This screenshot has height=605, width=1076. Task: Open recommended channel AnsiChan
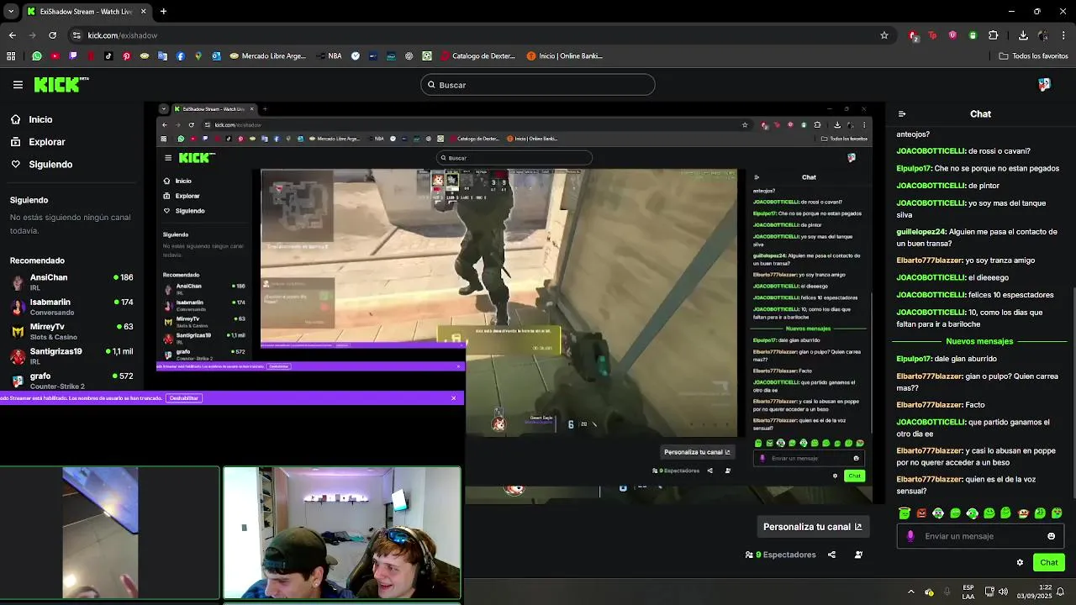pyautogui.click(x=71, y=281)
